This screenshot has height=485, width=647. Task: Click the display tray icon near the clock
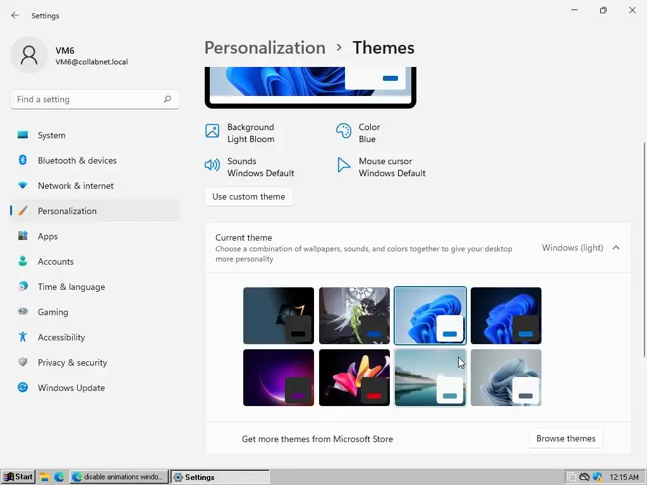click(571, 477)
